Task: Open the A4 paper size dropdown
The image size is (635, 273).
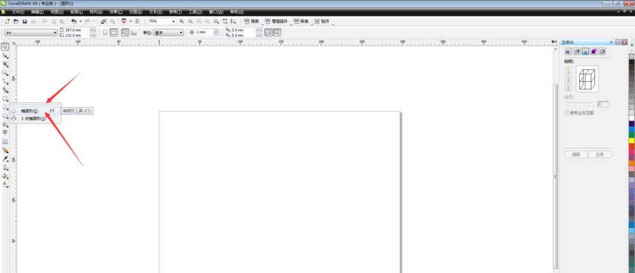Action: pos(55,32)
